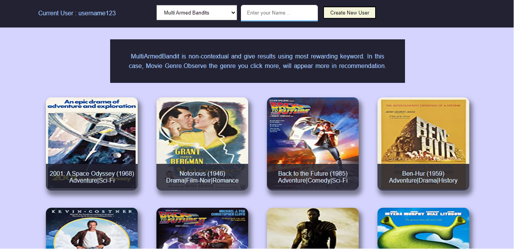Screen dimensions: 514x249
Task: Select the Kevin Costner movie poster
Action: pyautogui.click(x=92, y=228)
